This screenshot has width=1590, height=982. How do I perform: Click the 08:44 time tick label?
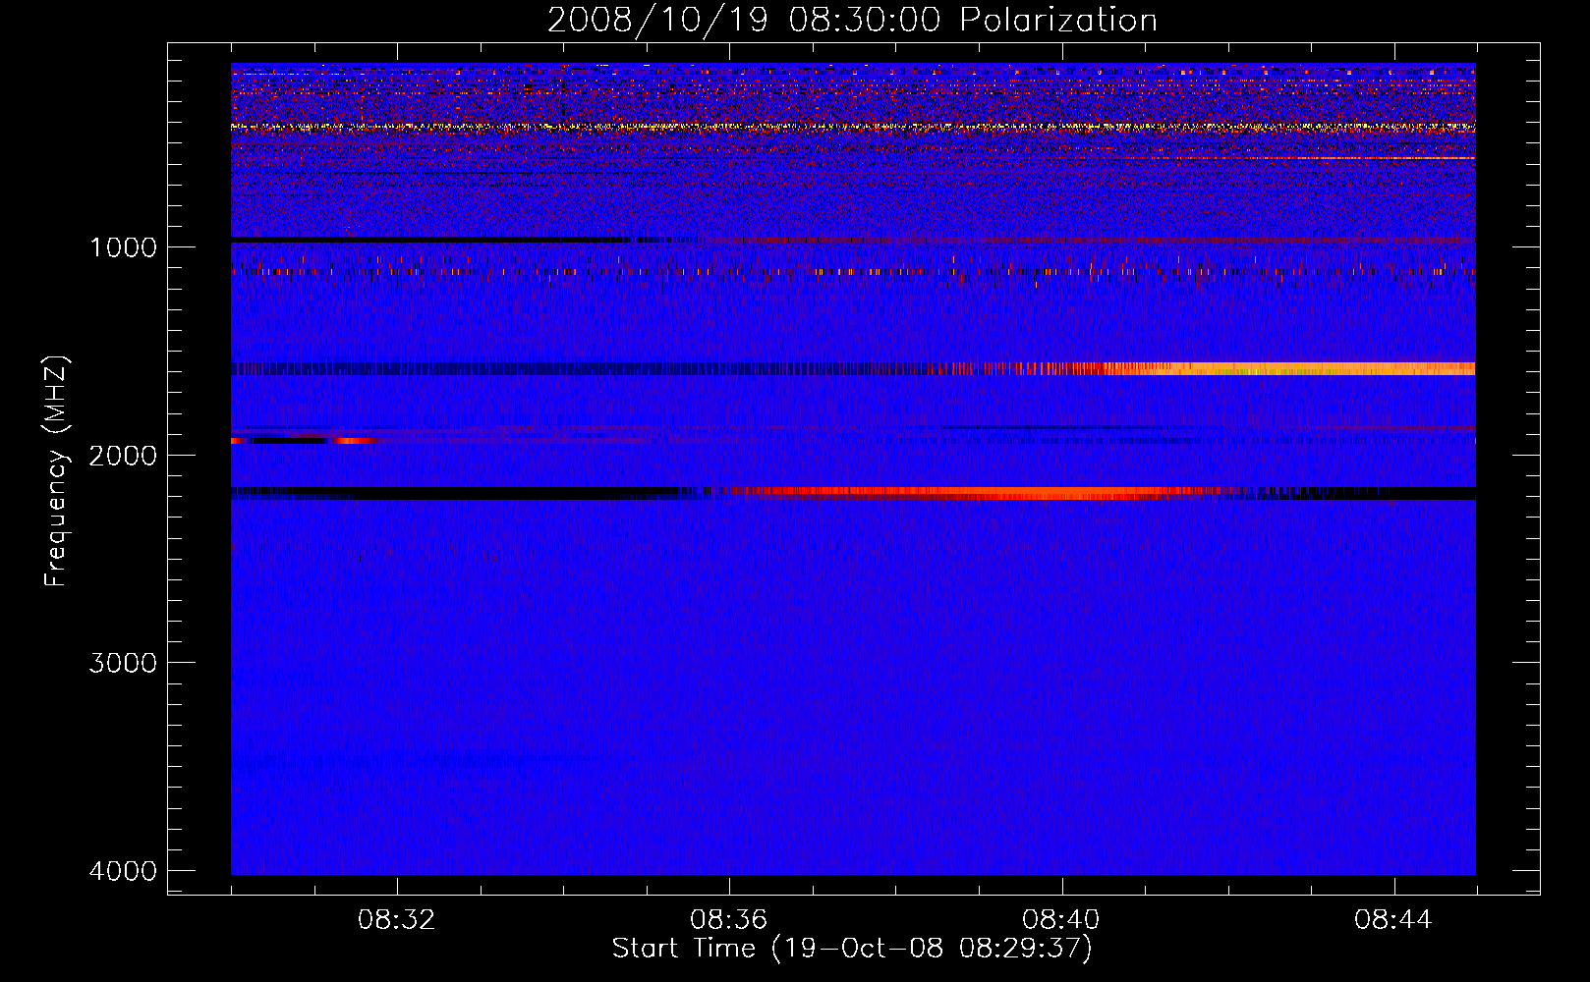tap(1393, 920)
